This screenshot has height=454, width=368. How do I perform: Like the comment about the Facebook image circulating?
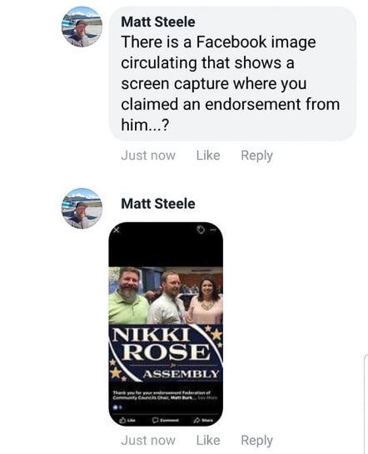[208, 155]
